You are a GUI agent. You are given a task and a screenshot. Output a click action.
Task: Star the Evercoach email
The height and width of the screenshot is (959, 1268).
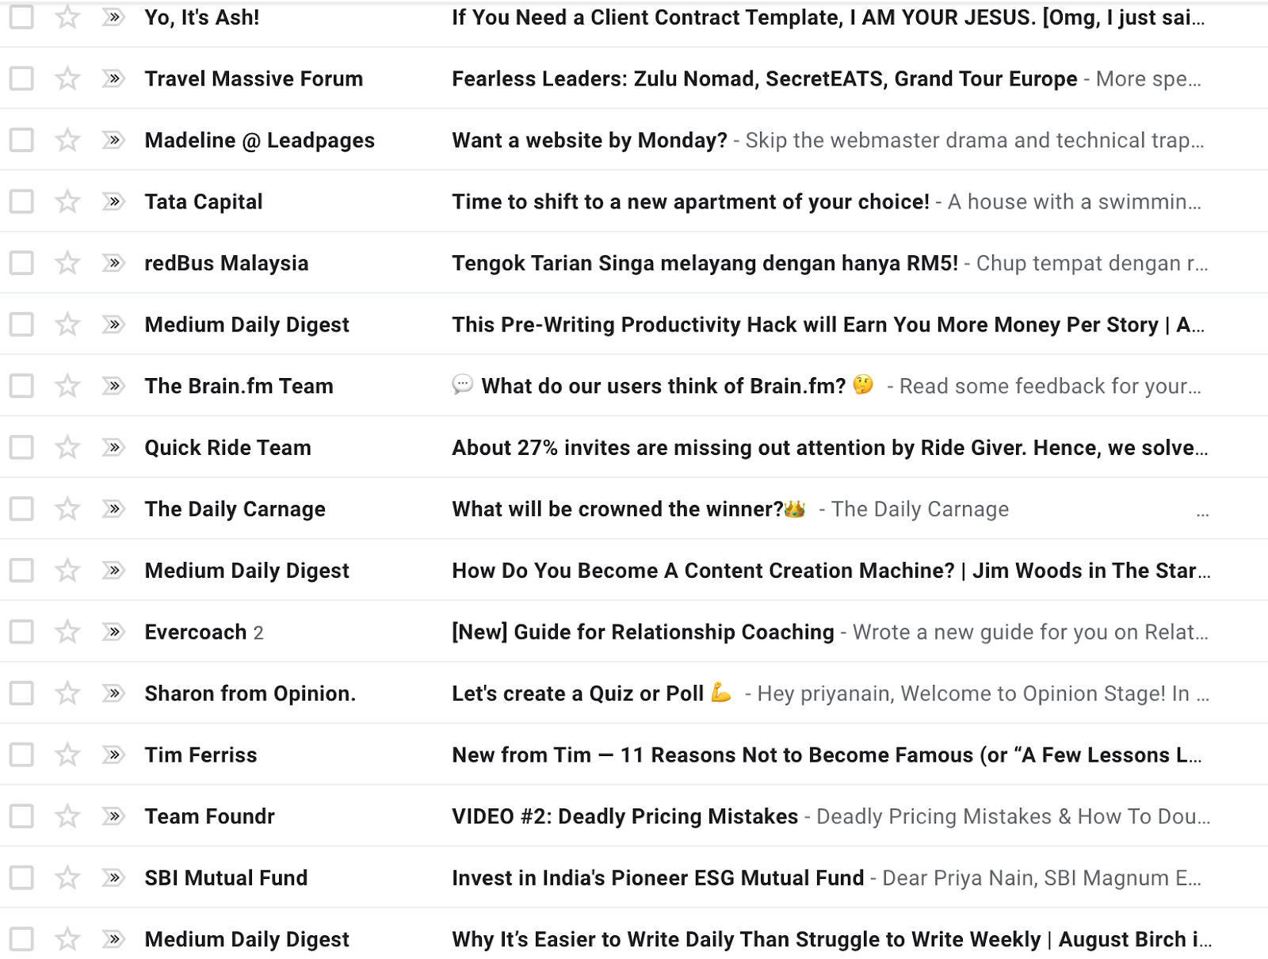67,632
